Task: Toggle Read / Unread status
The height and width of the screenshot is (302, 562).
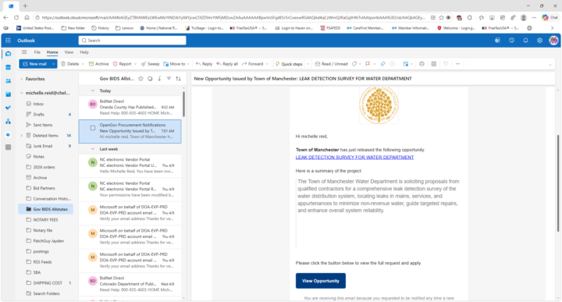Action: pos(331,64)
